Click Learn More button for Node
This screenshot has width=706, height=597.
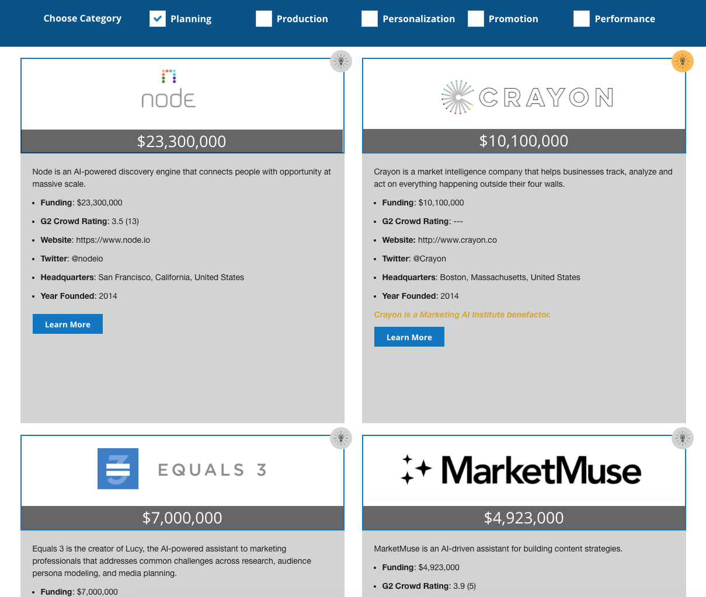68,324
